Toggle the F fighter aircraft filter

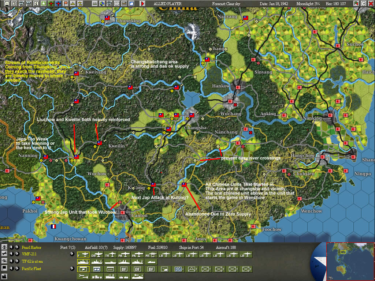(x=83, y=255)
